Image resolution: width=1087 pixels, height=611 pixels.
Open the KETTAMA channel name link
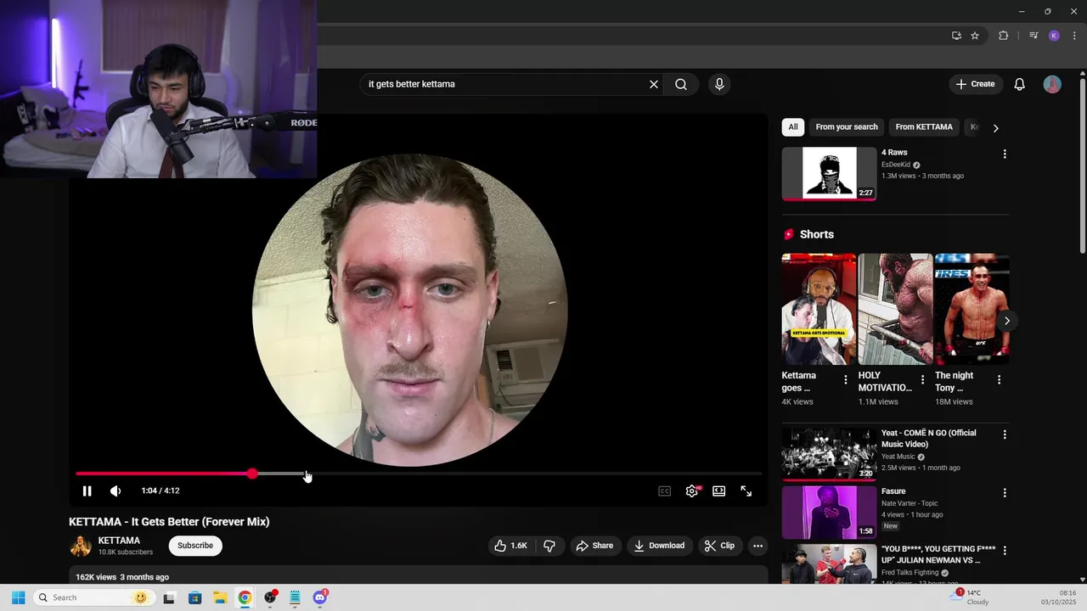(x=119, y=541)
